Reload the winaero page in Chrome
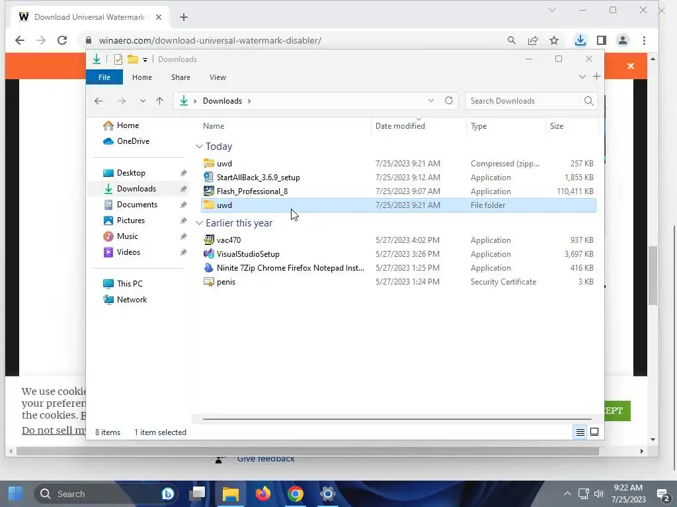 (x=62, y=40)
